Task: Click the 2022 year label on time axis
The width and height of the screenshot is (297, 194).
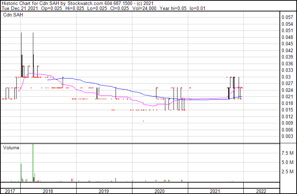Action: click(261, 191)
